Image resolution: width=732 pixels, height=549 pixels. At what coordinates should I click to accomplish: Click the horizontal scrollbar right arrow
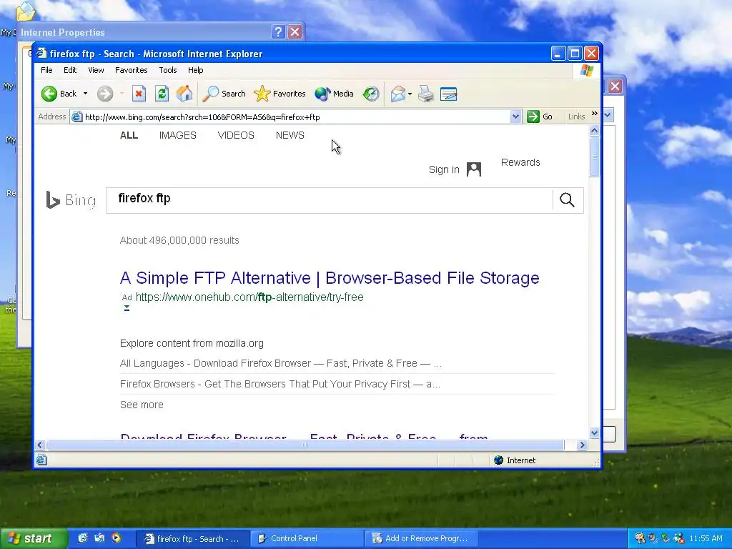pyautogui.click(x=582, y=445)
